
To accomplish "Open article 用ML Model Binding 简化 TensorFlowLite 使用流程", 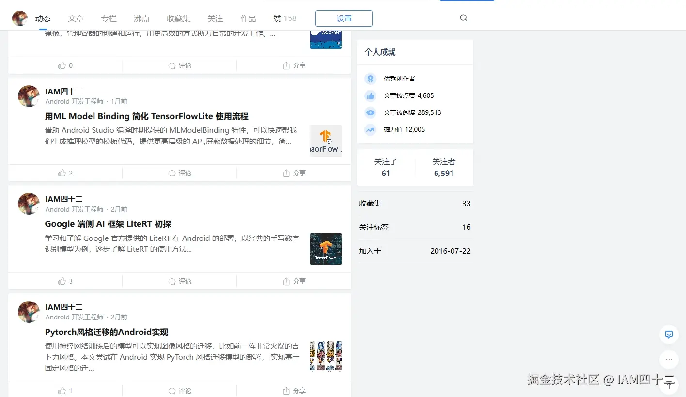I will [147, 116].
